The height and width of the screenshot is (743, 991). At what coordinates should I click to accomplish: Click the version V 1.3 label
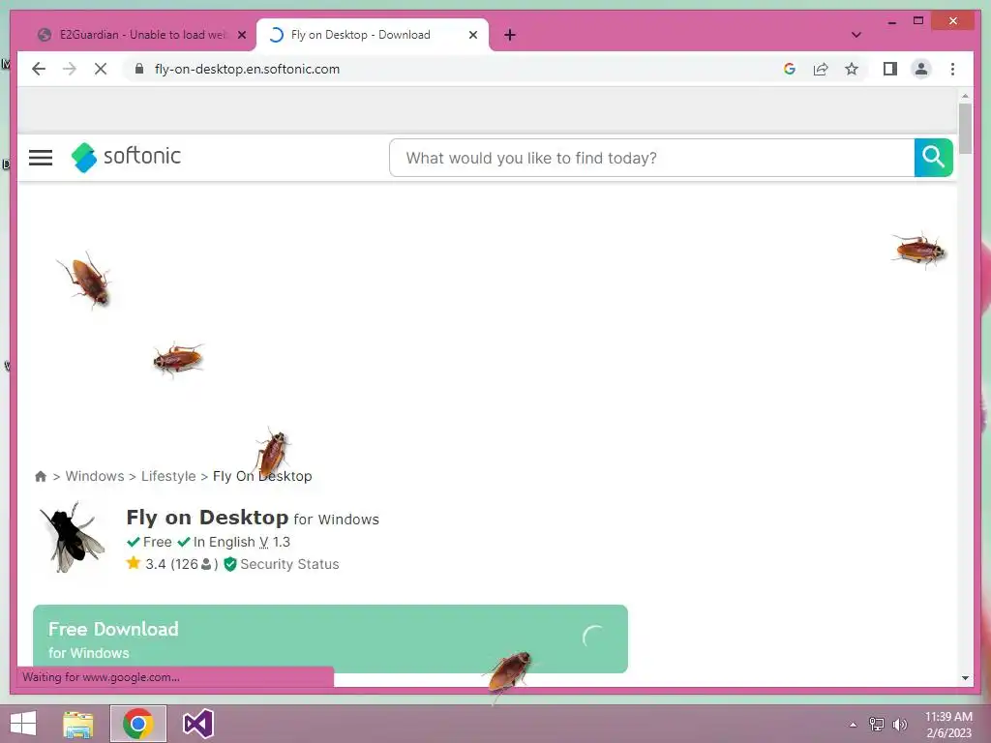point(274,542)
